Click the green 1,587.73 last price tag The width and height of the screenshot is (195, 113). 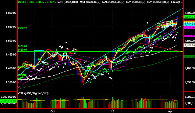(x=190, y=17)
